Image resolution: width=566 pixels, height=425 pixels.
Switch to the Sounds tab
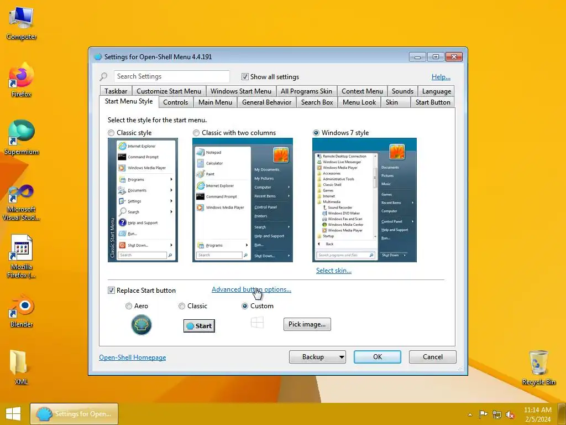click(x=402, y=91)
